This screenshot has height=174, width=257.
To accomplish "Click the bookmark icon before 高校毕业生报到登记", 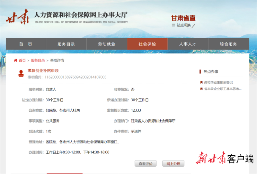I will click(201, 83).
